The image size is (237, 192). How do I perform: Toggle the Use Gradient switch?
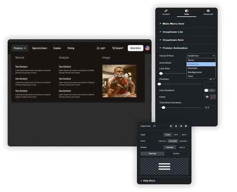point(210,90)
